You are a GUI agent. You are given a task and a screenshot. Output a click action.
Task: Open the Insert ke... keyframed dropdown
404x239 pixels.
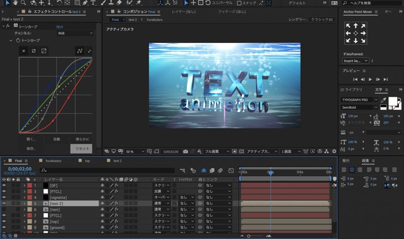[355, 61]
